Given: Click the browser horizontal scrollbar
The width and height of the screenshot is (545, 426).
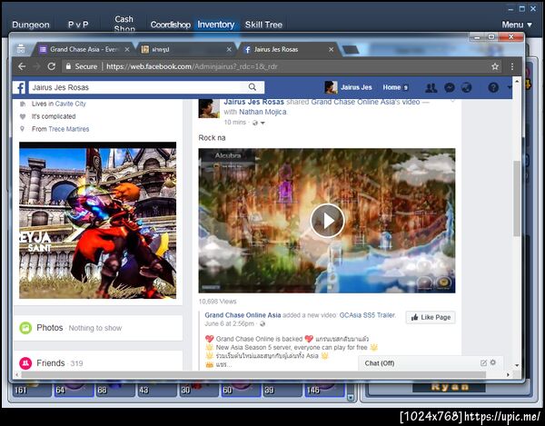Looking at the screenshot, I should click(x=253, y=374).
